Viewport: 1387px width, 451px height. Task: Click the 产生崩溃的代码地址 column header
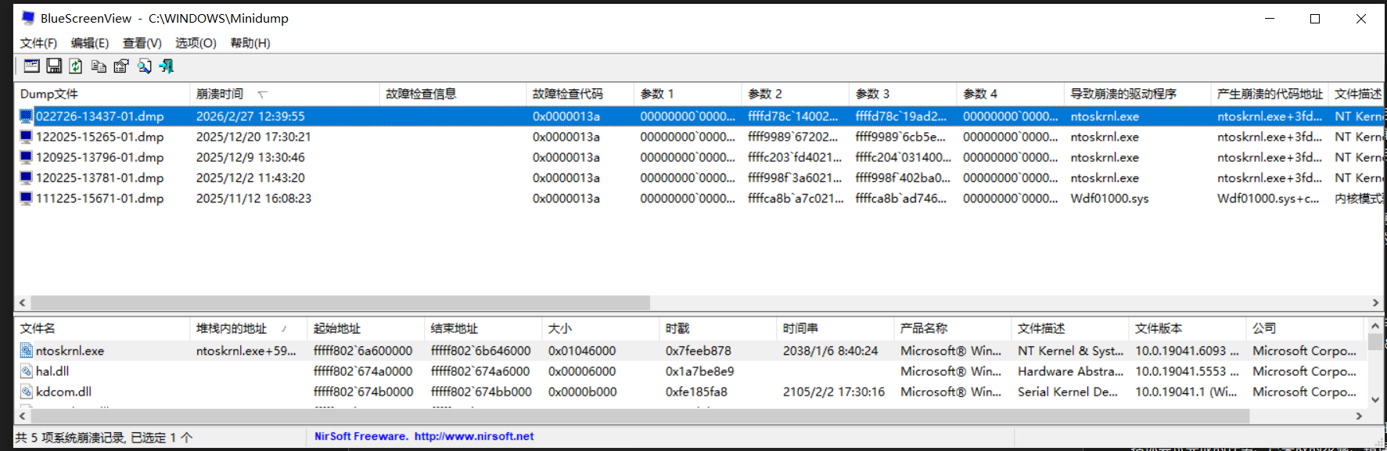pyautogui.click(x=1270, y=94)
